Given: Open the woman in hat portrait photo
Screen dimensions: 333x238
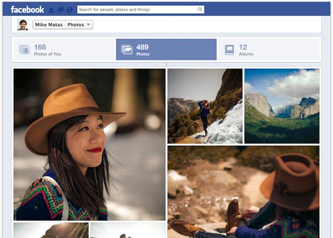Looking at the screenshot, I should coord(89,144).
